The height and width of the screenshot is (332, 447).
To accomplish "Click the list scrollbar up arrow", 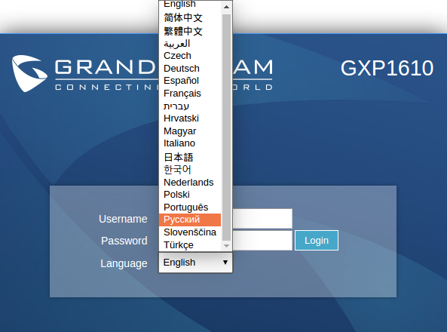I will [x=226, y=7].
